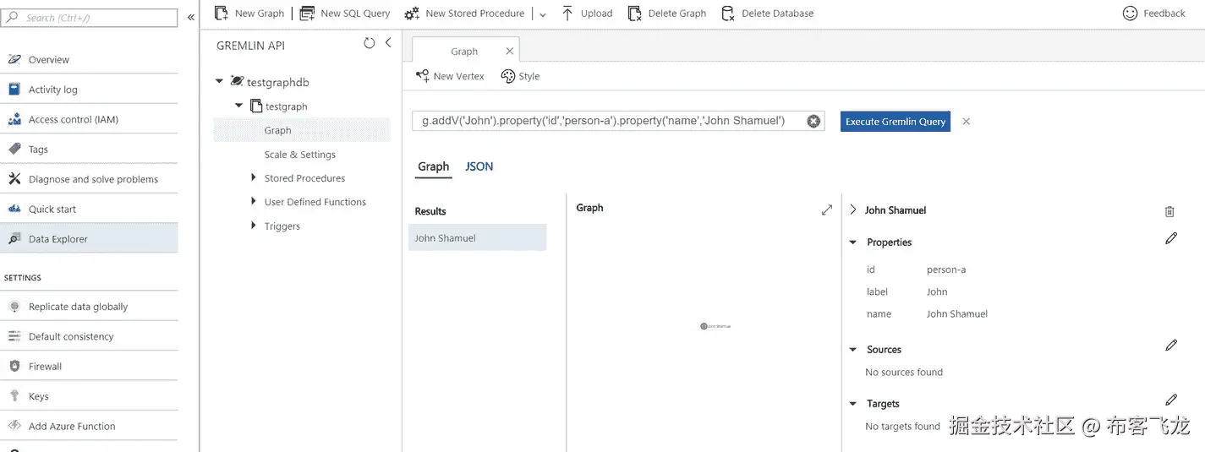Click the Search (Ctrl+/) field
The width and height of the screenshot is (1205, 452).
(x=90, y=18)
